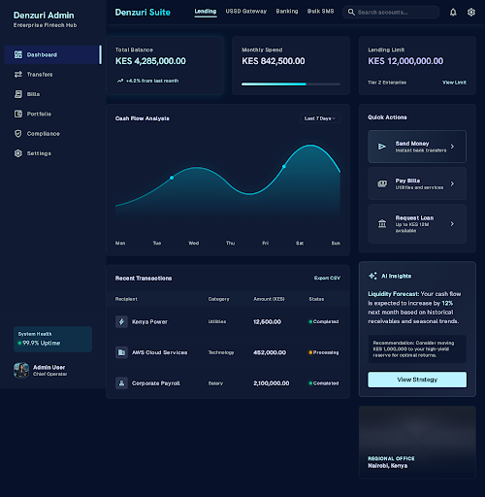
Task: Open the Bulk SMS tab
Action: pyautogui.click(x=320, y=12)
